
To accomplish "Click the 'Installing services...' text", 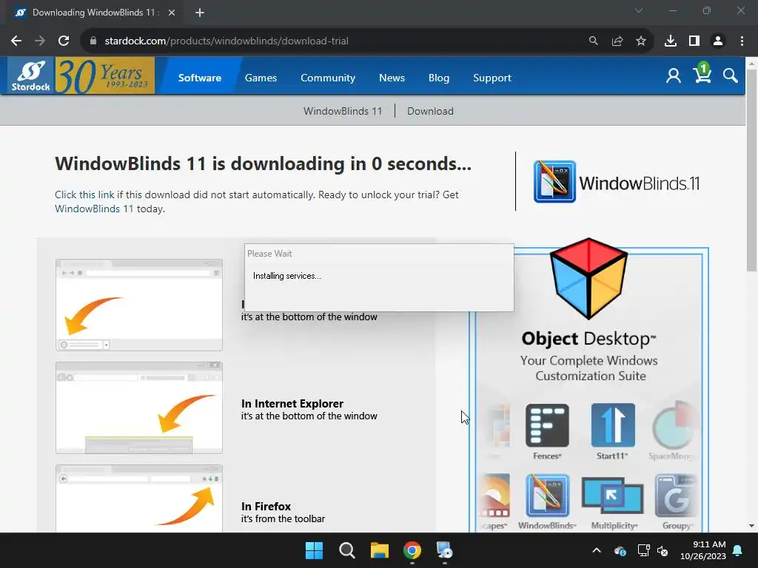I will 287,276.
